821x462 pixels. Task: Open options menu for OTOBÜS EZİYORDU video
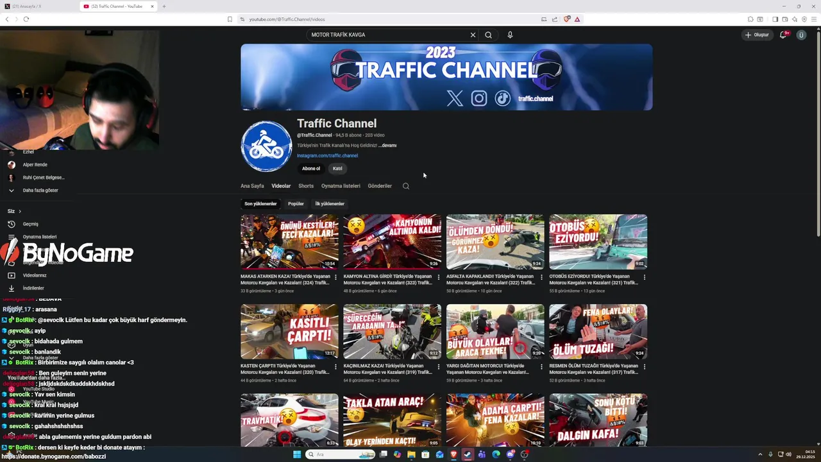[x=645, y=277]
